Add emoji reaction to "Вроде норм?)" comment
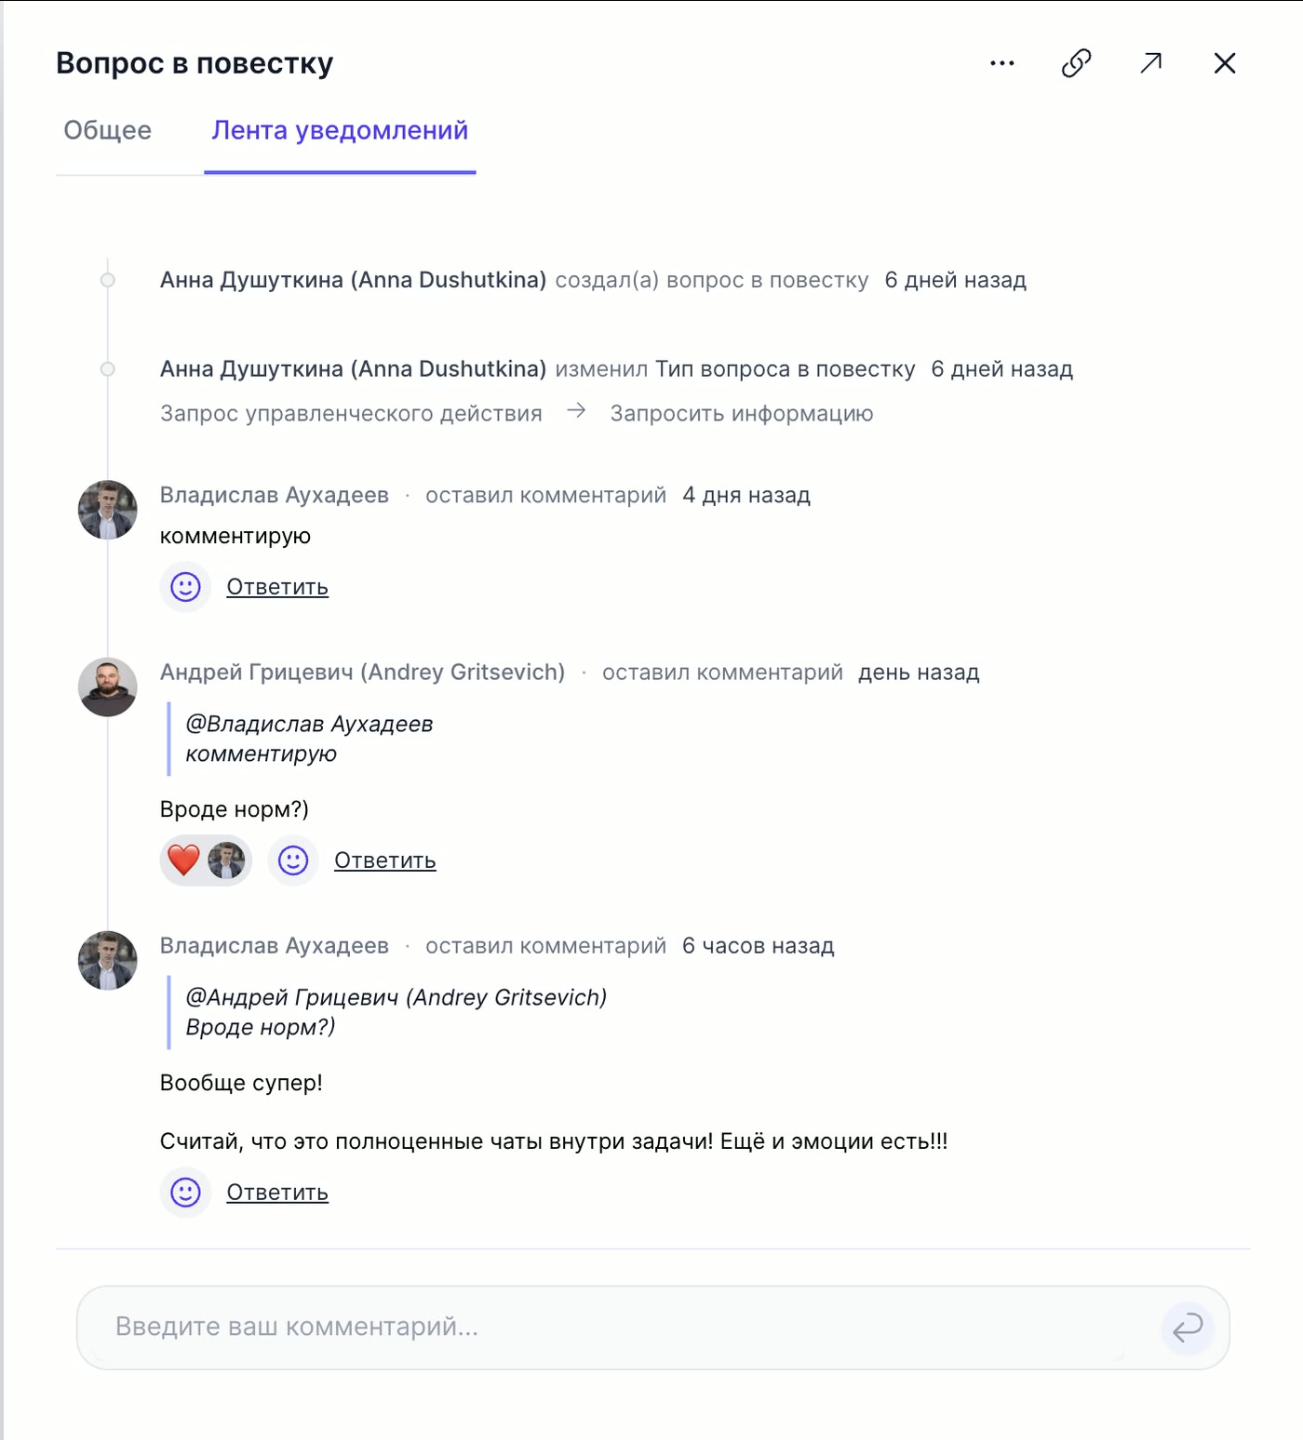Image resolution: width=1303 pixels, height=1440 pixels. click(x=293, y=860)
